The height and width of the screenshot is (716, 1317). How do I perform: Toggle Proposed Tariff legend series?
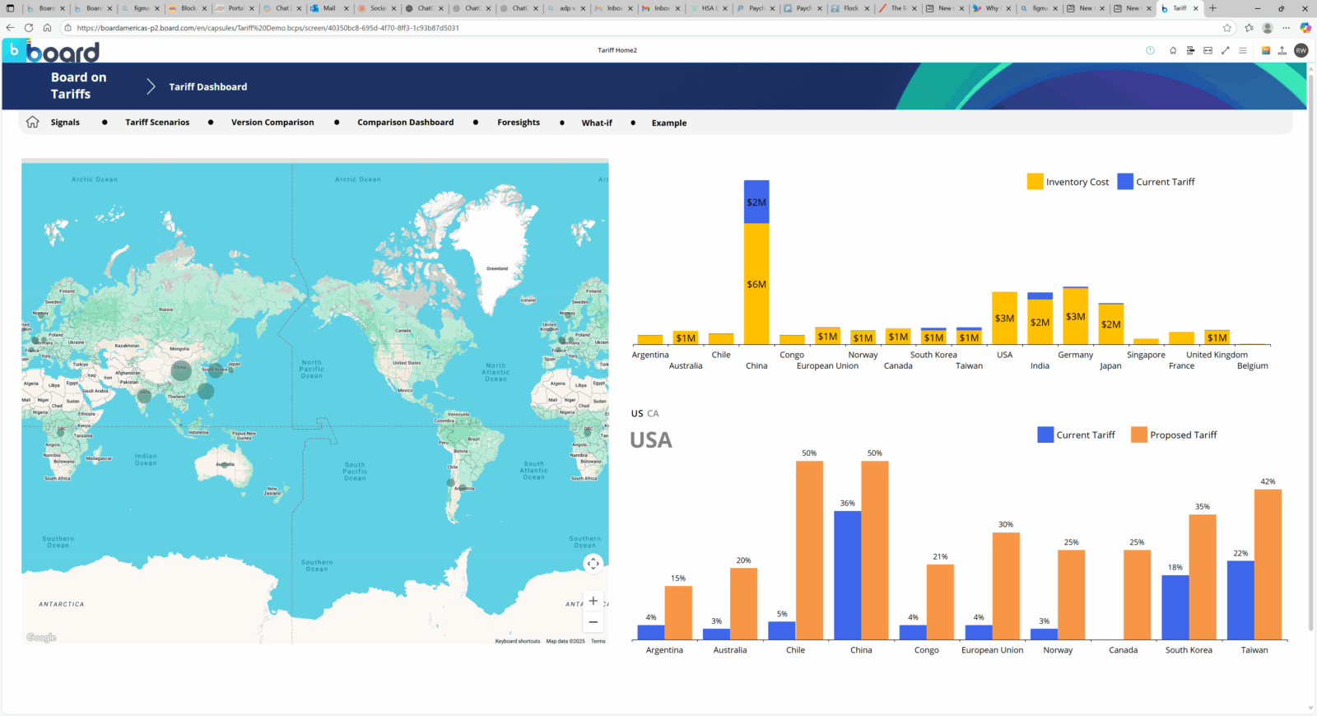coord(1174,435)
